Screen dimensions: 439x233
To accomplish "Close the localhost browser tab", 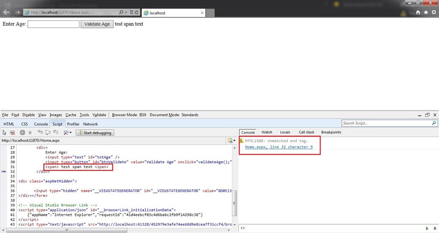I will tap(202, 13).
